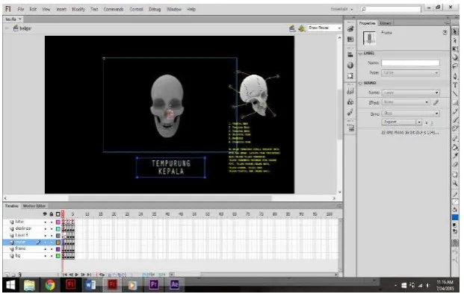Open the sound Effect dropdown
Screen dimensions: 464x294
pyautogui.click(x=406, y=102)
